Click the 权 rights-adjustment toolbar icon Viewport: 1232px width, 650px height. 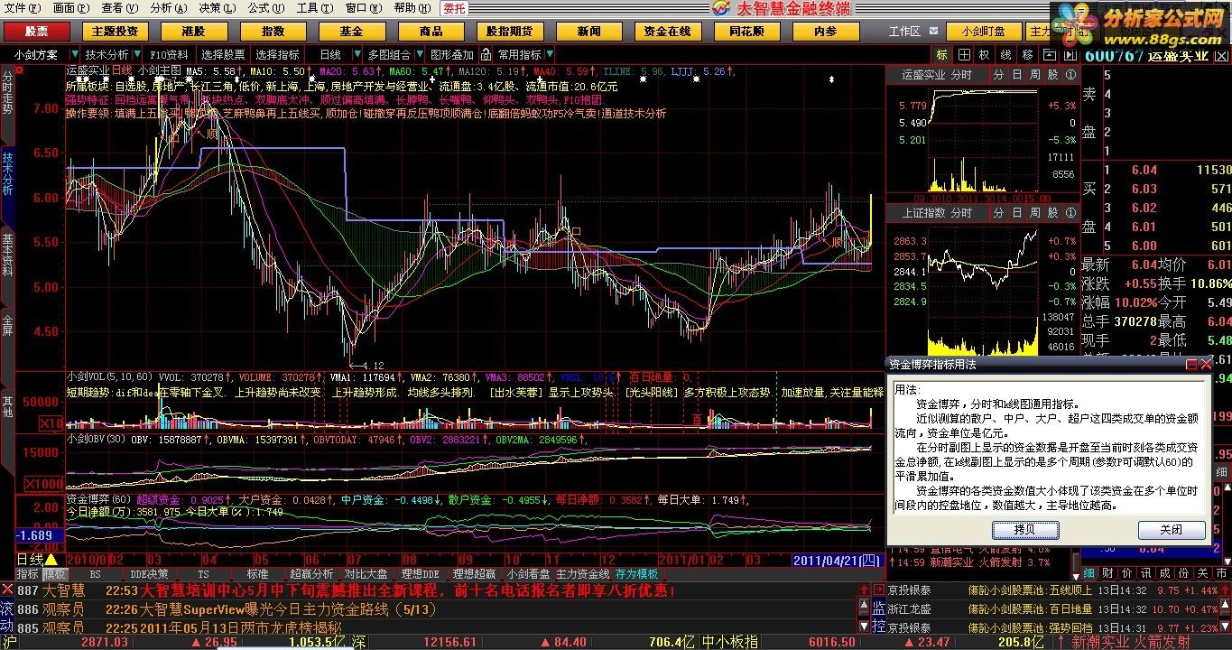tap(984, 54)
